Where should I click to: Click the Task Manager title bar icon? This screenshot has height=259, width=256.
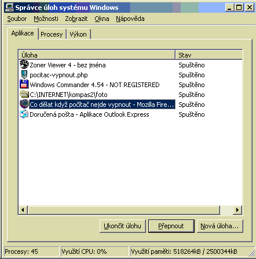click(9, 8)
